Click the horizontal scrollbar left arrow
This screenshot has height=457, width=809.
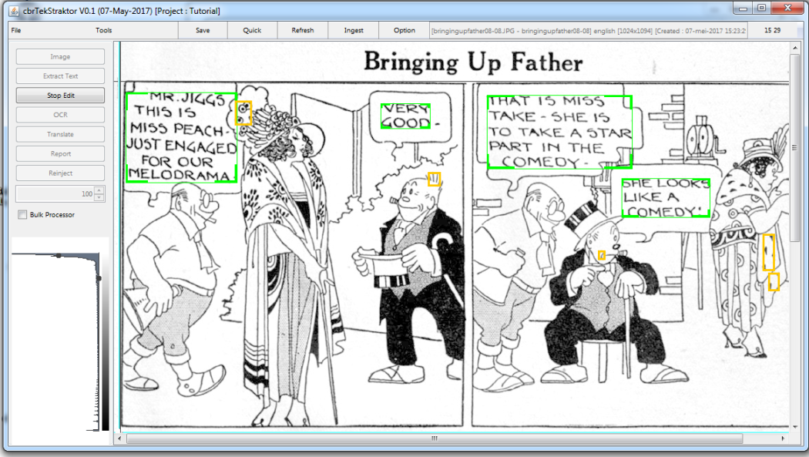pos(119,439)
